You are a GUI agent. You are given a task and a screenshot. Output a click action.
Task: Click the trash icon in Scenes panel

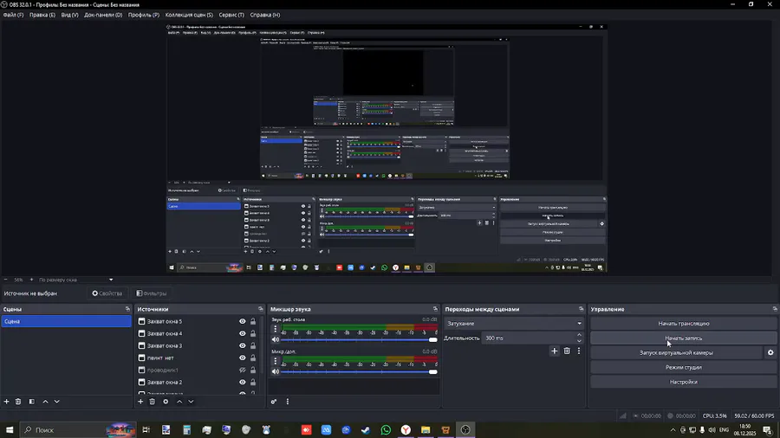click(19, 402)
